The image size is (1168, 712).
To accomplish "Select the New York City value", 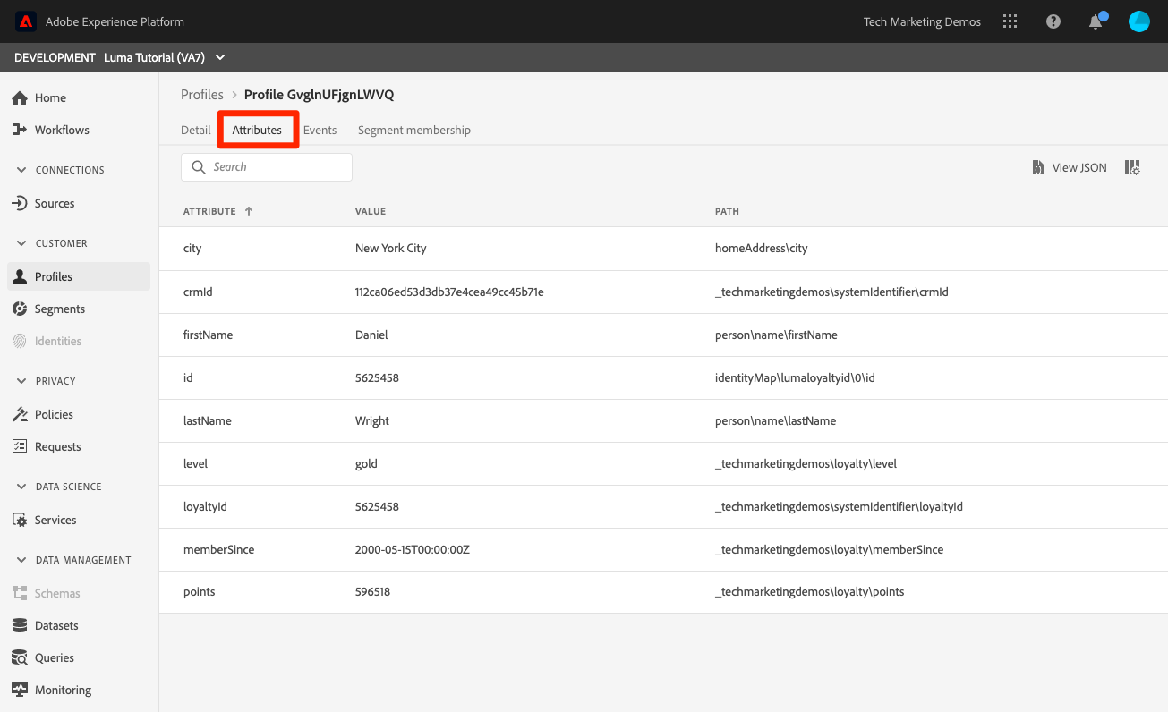I will click(x=391, y=249).
